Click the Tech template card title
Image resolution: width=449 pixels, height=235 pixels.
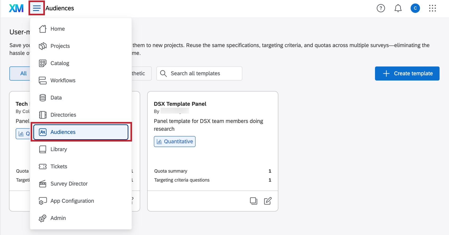pos(23,104)
